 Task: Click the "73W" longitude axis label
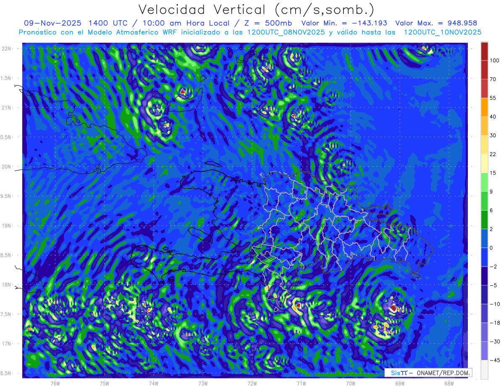(203, 383)
